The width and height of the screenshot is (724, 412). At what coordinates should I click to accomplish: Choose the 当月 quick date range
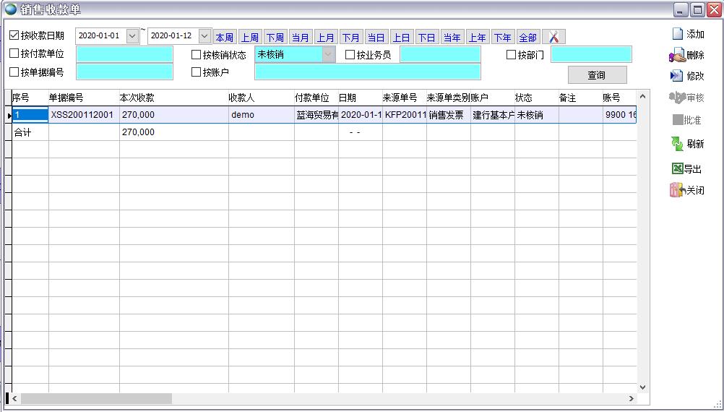point(300,38)
